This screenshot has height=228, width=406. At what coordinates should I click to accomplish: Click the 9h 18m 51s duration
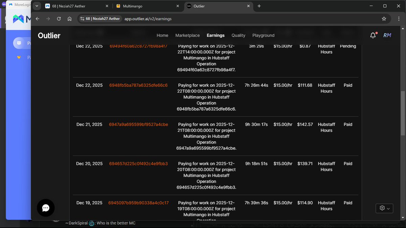coord(256,163)
